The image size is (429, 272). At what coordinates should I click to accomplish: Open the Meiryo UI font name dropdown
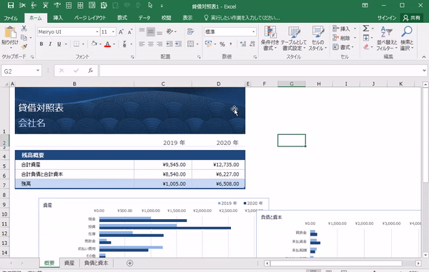[x=97, y=32]
